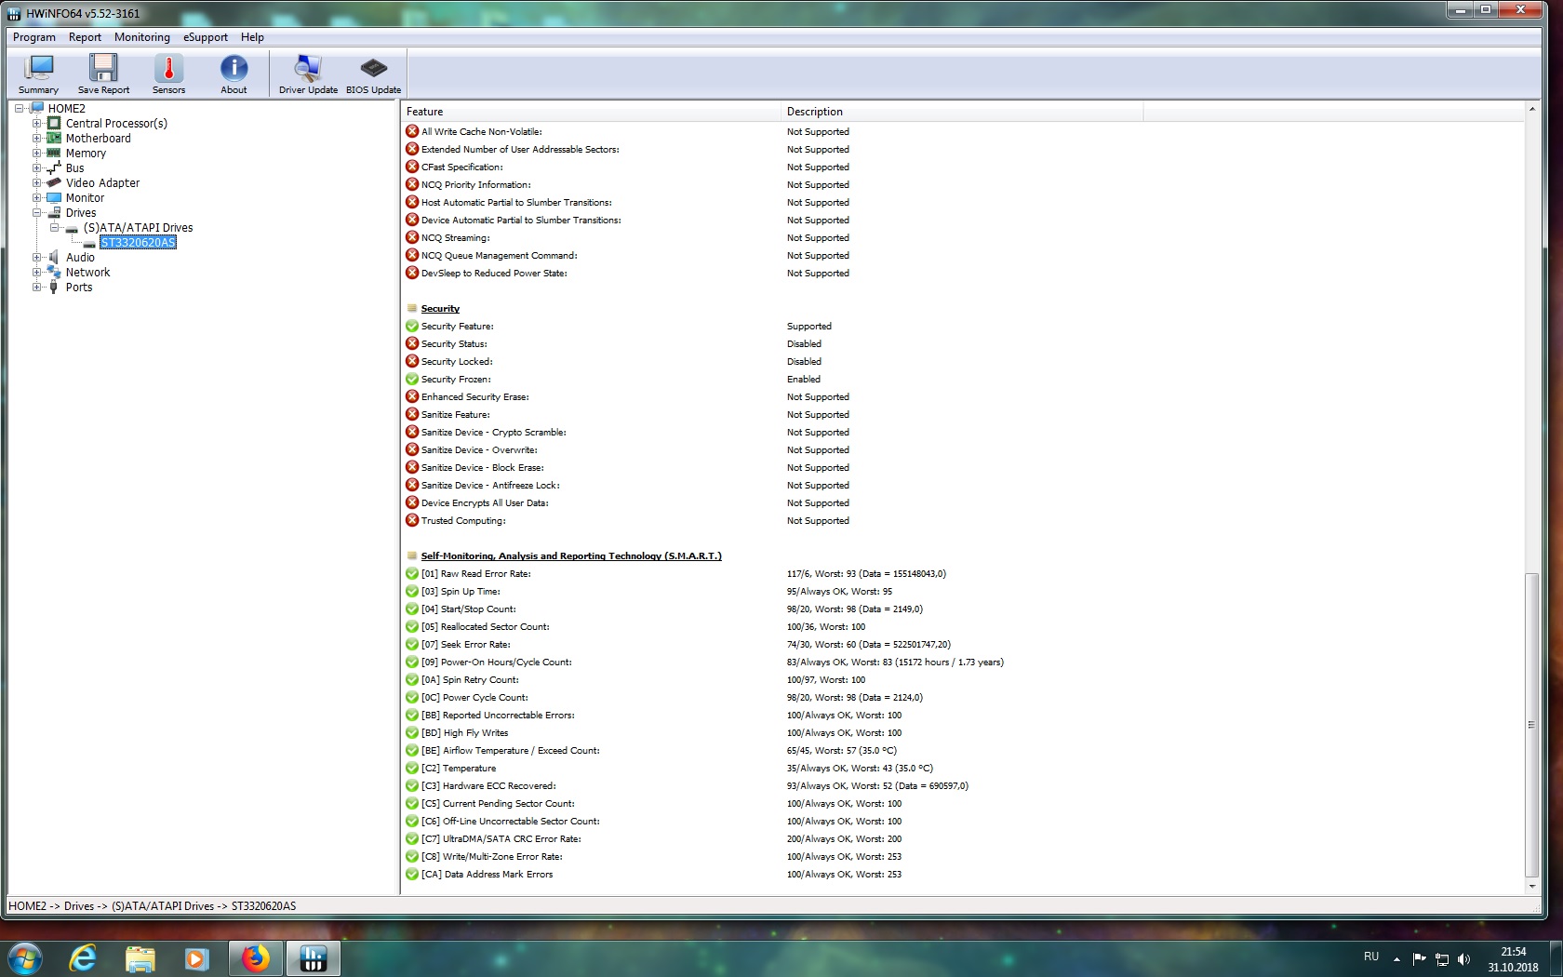Screen dimensions: 1563x977
Task: Launch BIOS Update tool
Action: click(x=373, y=74)
